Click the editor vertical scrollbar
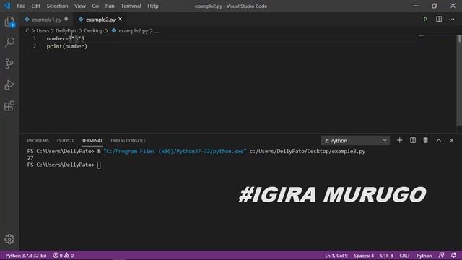 (x=459, y=79)
